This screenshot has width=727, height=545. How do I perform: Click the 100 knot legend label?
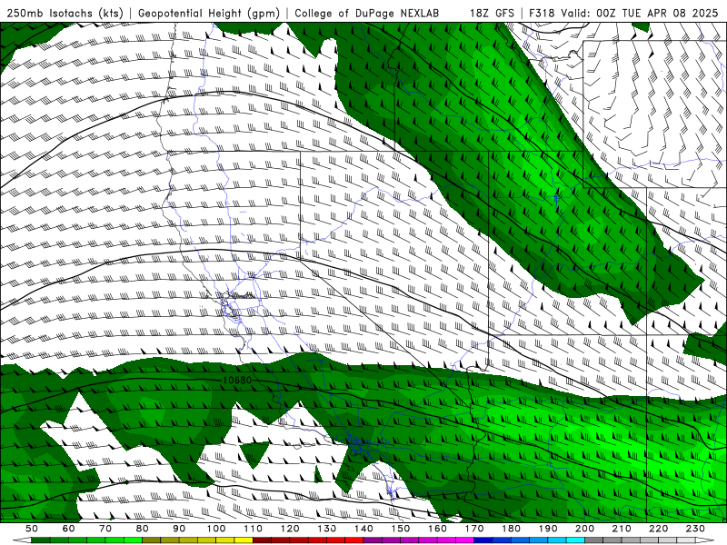(216, 529)
